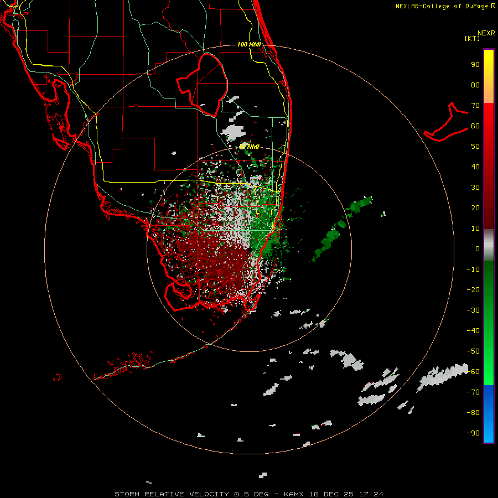The image size is (498, 498).
Task: Click the -20 value on velocity scale
Action: (473, 290)
